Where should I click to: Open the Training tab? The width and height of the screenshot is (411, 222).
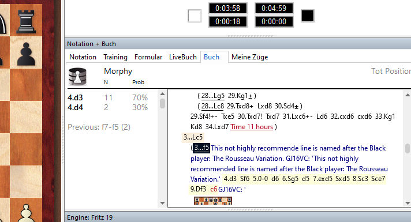tap(115, 57)
